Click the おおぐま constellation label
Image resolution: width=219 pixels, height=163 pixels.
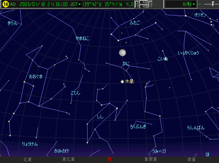tap(36, 76)
